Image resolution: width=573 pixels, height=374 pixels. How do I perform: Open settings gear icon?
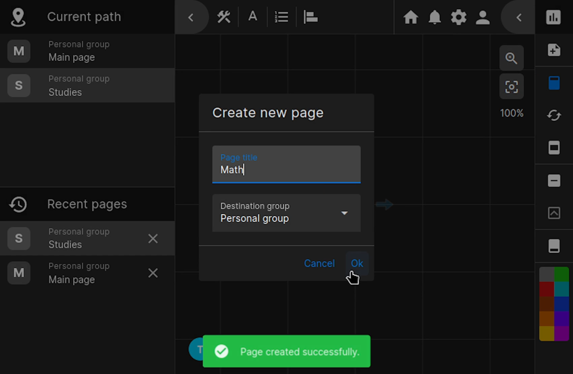[458, 18]
